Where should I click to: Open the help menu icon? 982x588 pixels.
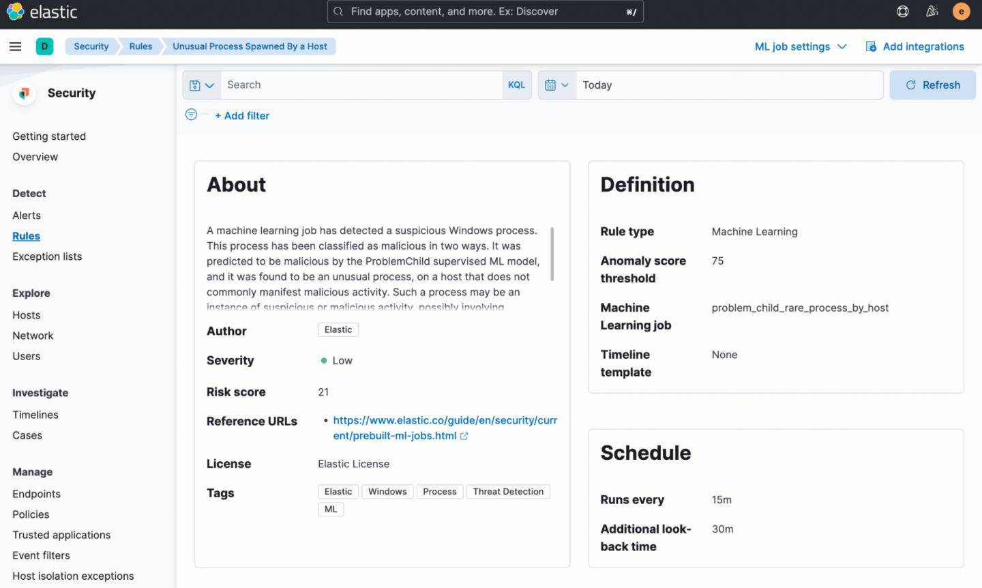click(902, 12)
